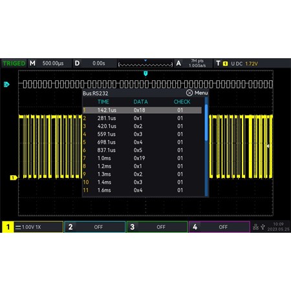Image resolution: width=291 pixels, height=291 pixels.
Task: Click the Bus:RS232 title text
Action: click(x=96, y=93)
